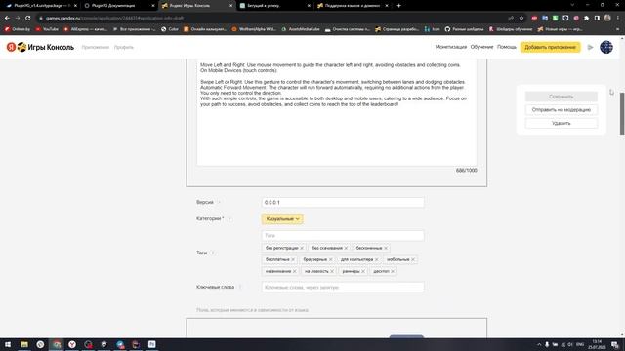
Task: Click the help icon next to Теги
Action: [x=213, y=253]
